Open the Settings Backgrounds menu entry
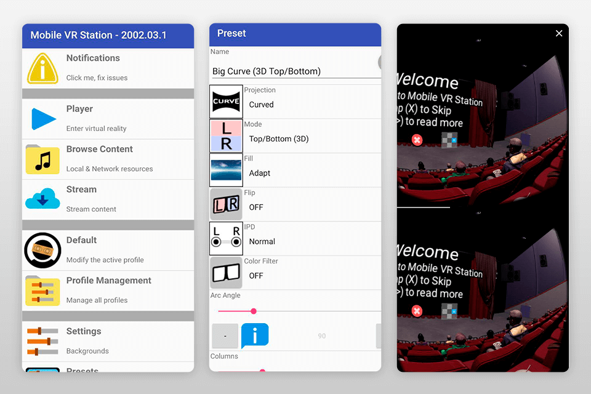 (x=108, y=341)
